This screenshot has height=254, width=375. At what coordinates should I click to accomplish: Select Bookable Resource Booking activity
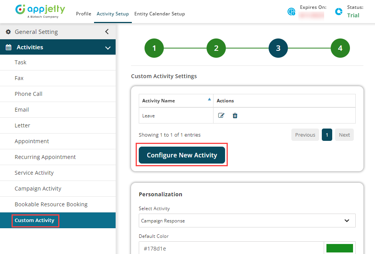pyautogui.click(x=51, y=204)
